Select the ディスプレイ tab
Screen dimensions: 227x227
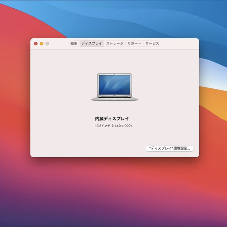[92, 44]
